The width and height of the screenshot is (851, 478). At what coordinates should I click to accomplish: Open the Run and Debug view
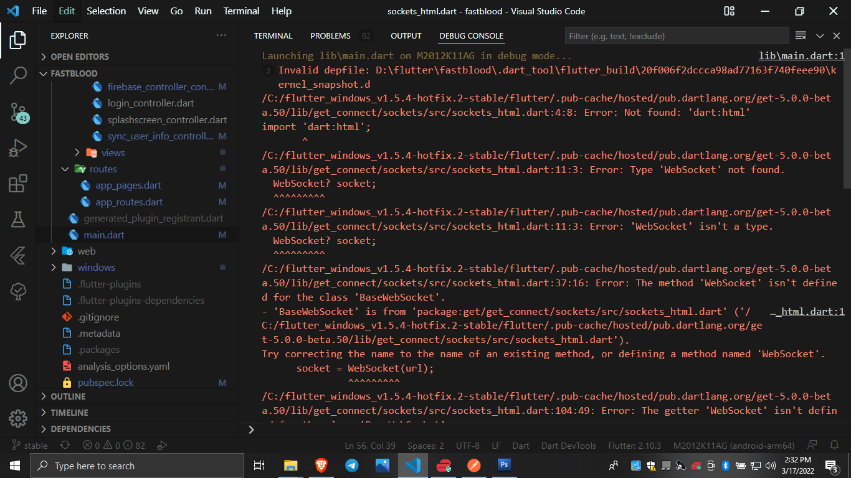[18, 148]
